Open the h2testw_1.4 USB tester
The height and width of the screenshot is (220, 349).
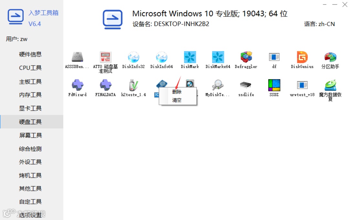(x=133, y=85)
